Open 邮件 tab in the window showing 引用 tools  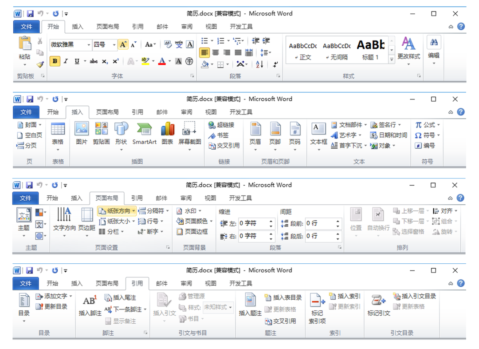click(162, 283)
